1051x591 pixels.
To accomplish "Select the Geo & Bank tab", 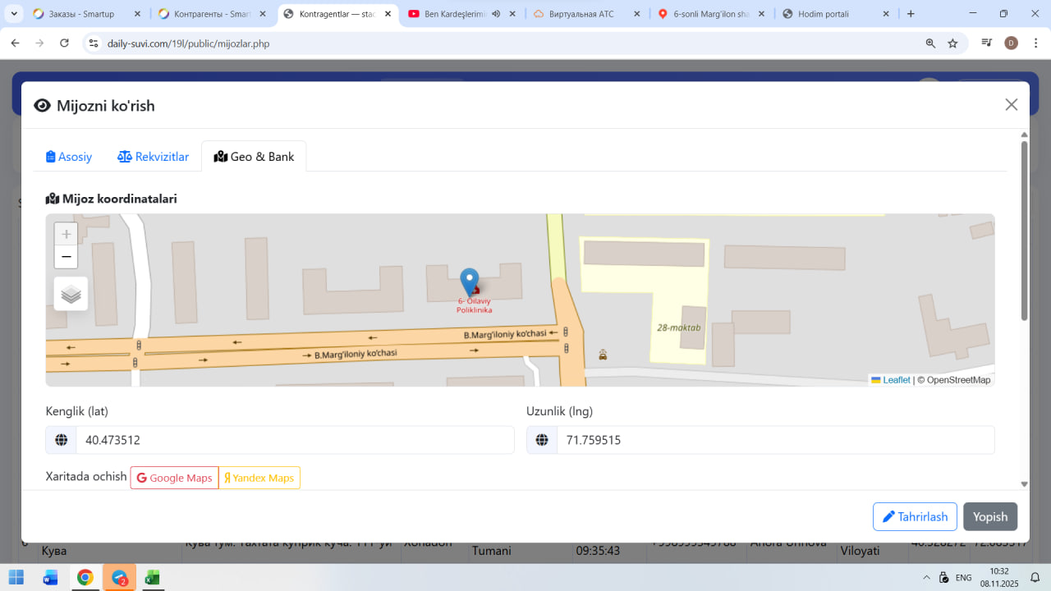I will [x=254, y=157].
